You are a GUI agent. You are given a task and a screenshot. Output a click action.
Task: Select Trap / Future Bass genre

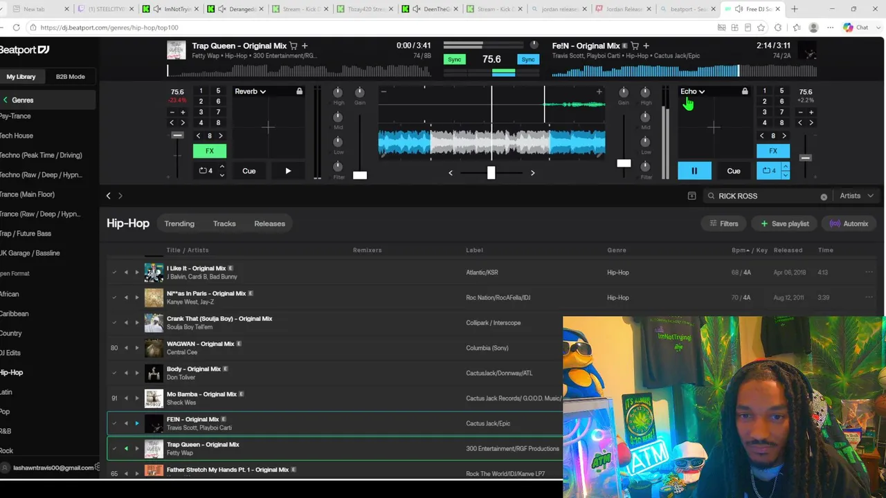point(26,234)
